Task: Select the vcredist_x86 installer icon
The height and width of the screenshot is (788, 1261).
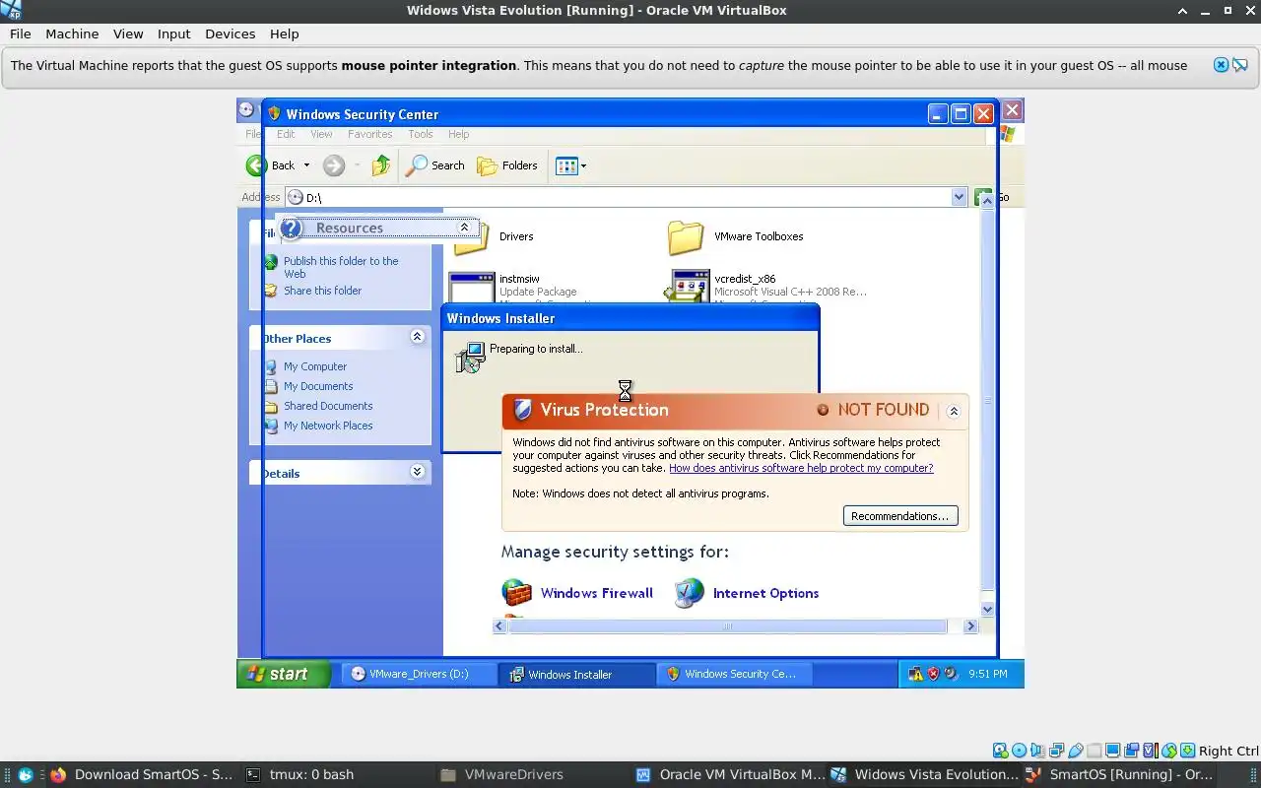Action: (688, 286)
